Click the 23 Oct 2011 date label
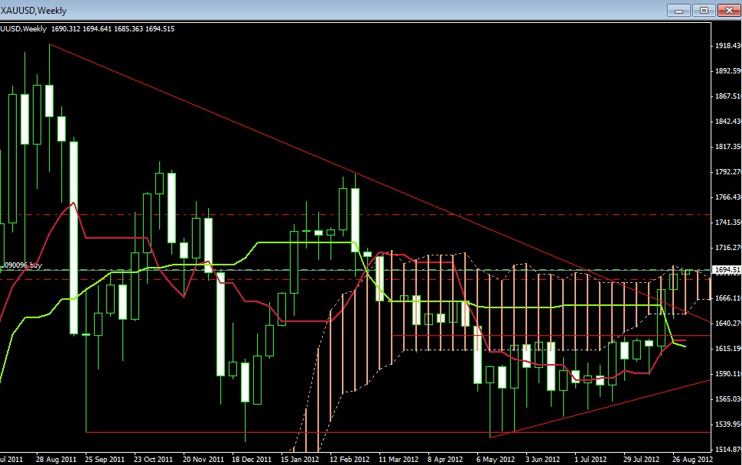The height and width of the screenshot is (465, 742). point(153,460)
